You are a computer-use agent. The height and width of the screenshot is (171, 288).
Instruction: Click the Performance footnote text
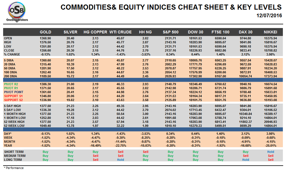pos(14,168)
